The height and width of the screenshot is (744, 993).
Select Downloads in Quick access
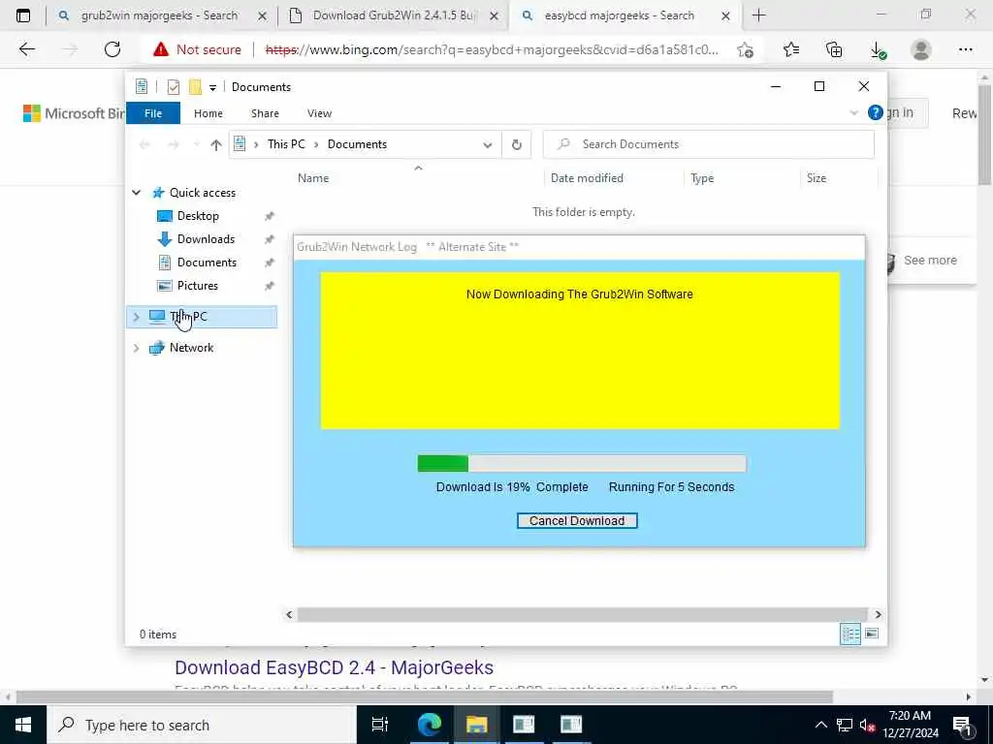pos(206,239)
